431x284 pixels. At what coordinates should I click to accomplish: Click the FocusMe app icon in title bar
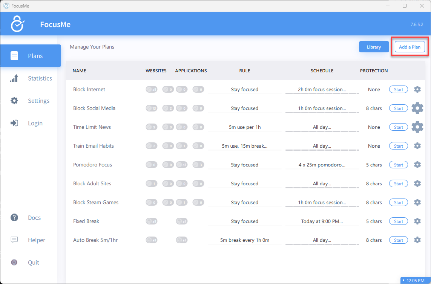[6, 6]
